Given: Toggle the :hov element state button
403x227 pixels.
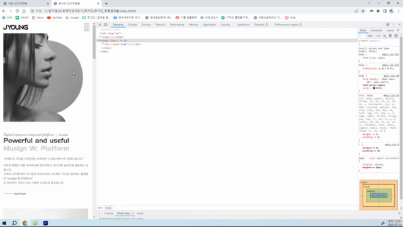Looking at the screenshot, I should [370, 36].
